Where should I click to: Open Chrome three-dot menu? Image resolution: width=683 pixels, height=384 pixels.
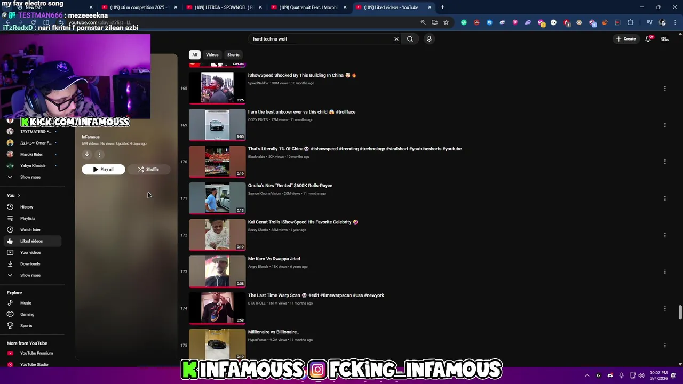click(x=674, y=22)
